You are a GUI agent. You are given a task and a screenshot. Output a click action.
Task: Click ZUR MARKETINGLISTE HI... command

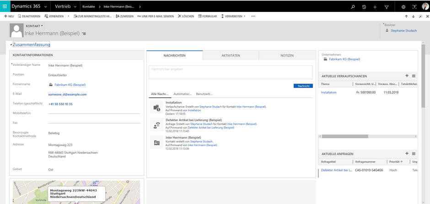tap(93, 16)
